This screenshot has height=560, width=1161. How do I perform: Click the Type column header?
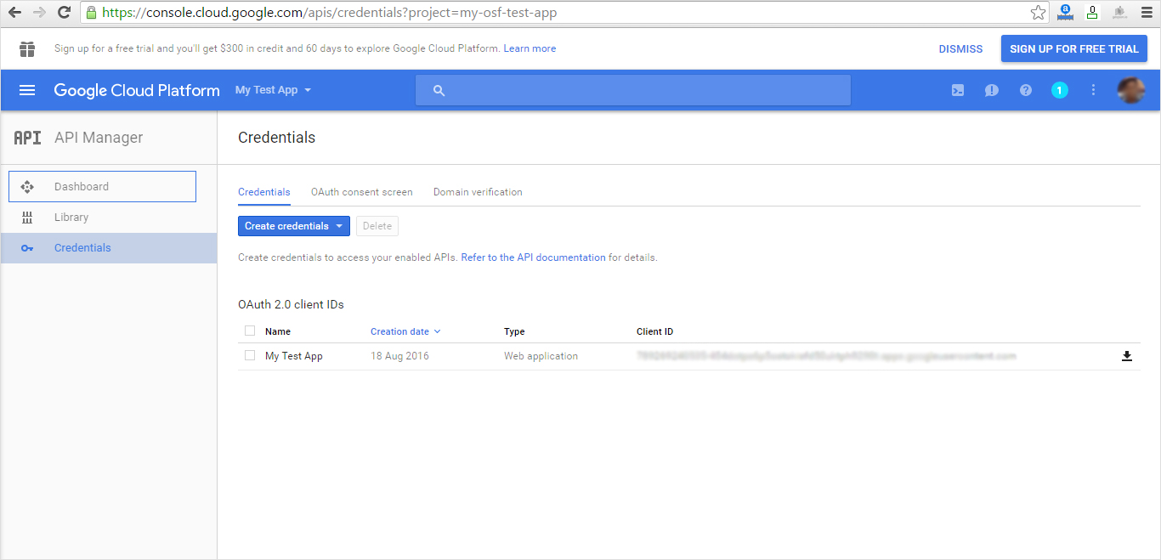[x=514, y=331]
